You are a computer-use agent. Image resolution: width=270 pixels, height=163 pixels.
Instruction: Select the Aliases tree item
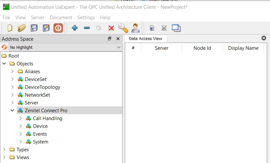[32, 72]
